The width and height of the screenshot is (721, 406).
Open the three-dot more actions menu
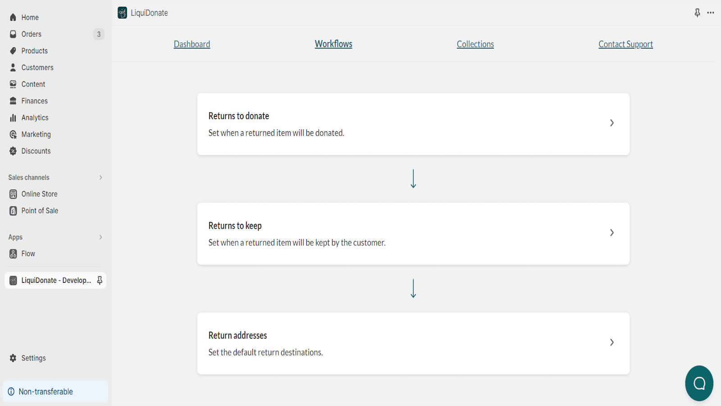[711, 13]
